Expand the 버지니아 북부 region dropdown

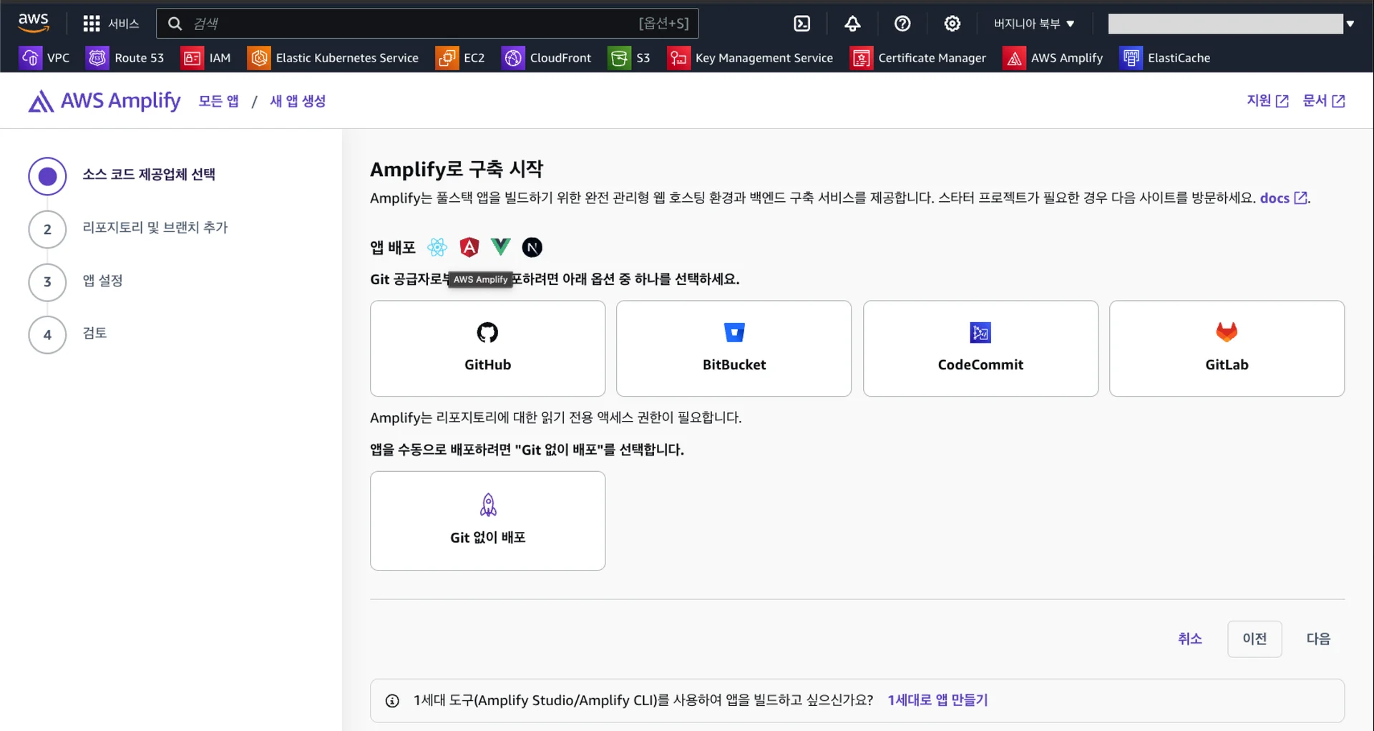1033,24
